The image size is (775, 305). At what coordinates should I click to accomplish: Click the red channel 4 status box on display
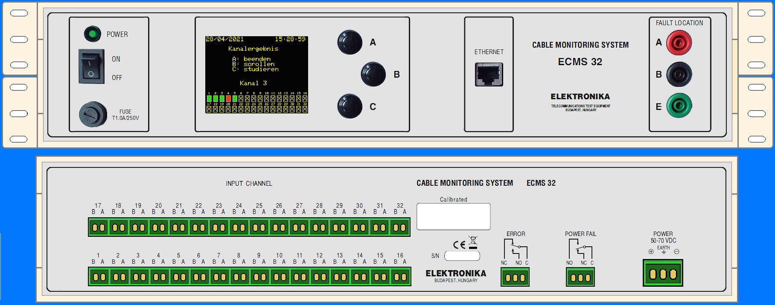[x=228, y=98]
